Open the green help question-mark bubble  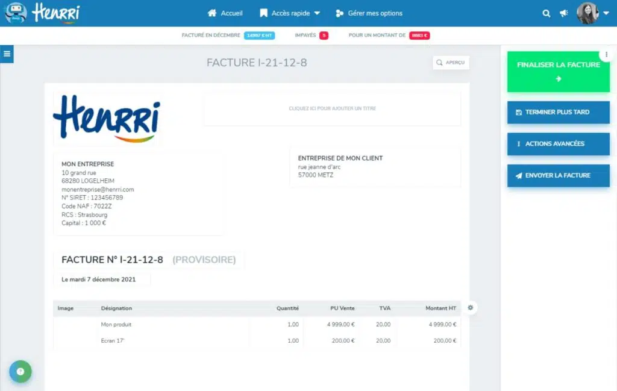point(20,372)
